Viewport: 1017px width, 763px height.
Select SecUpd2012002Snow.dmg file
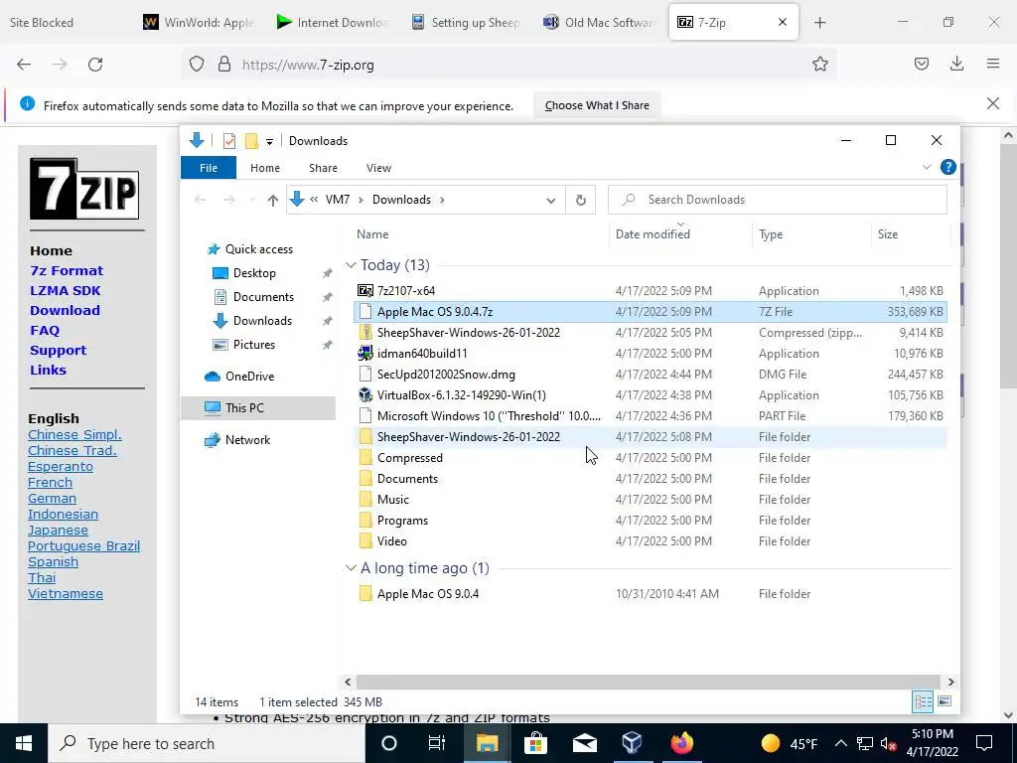(446, 375)
